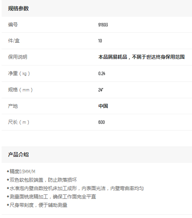Click the 尺长 (m) label
This screenshot has width=192, height=218.
click(19, 122)
